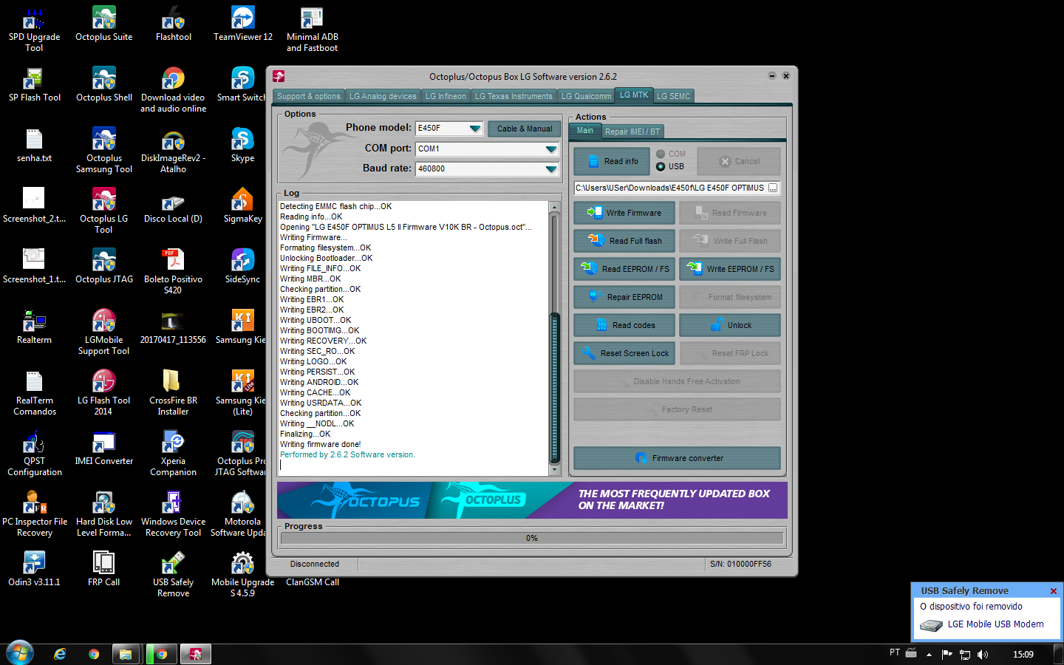Click the firmware file path field
Viewport: 1064px width, 665px height.
tap(670, 188)
